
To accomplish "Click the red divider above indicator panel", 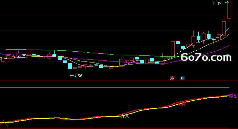I will pyautogui.click(x=119, y=81).
